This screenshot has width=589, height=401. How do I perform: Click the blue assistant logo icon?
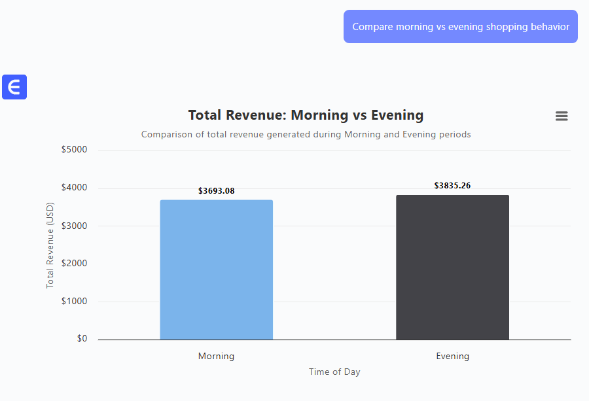[14, 87]
